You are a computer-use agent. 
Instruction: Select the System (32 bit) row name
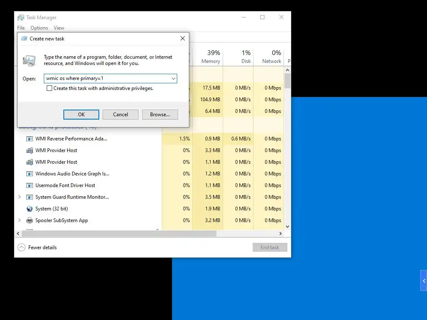52,209
